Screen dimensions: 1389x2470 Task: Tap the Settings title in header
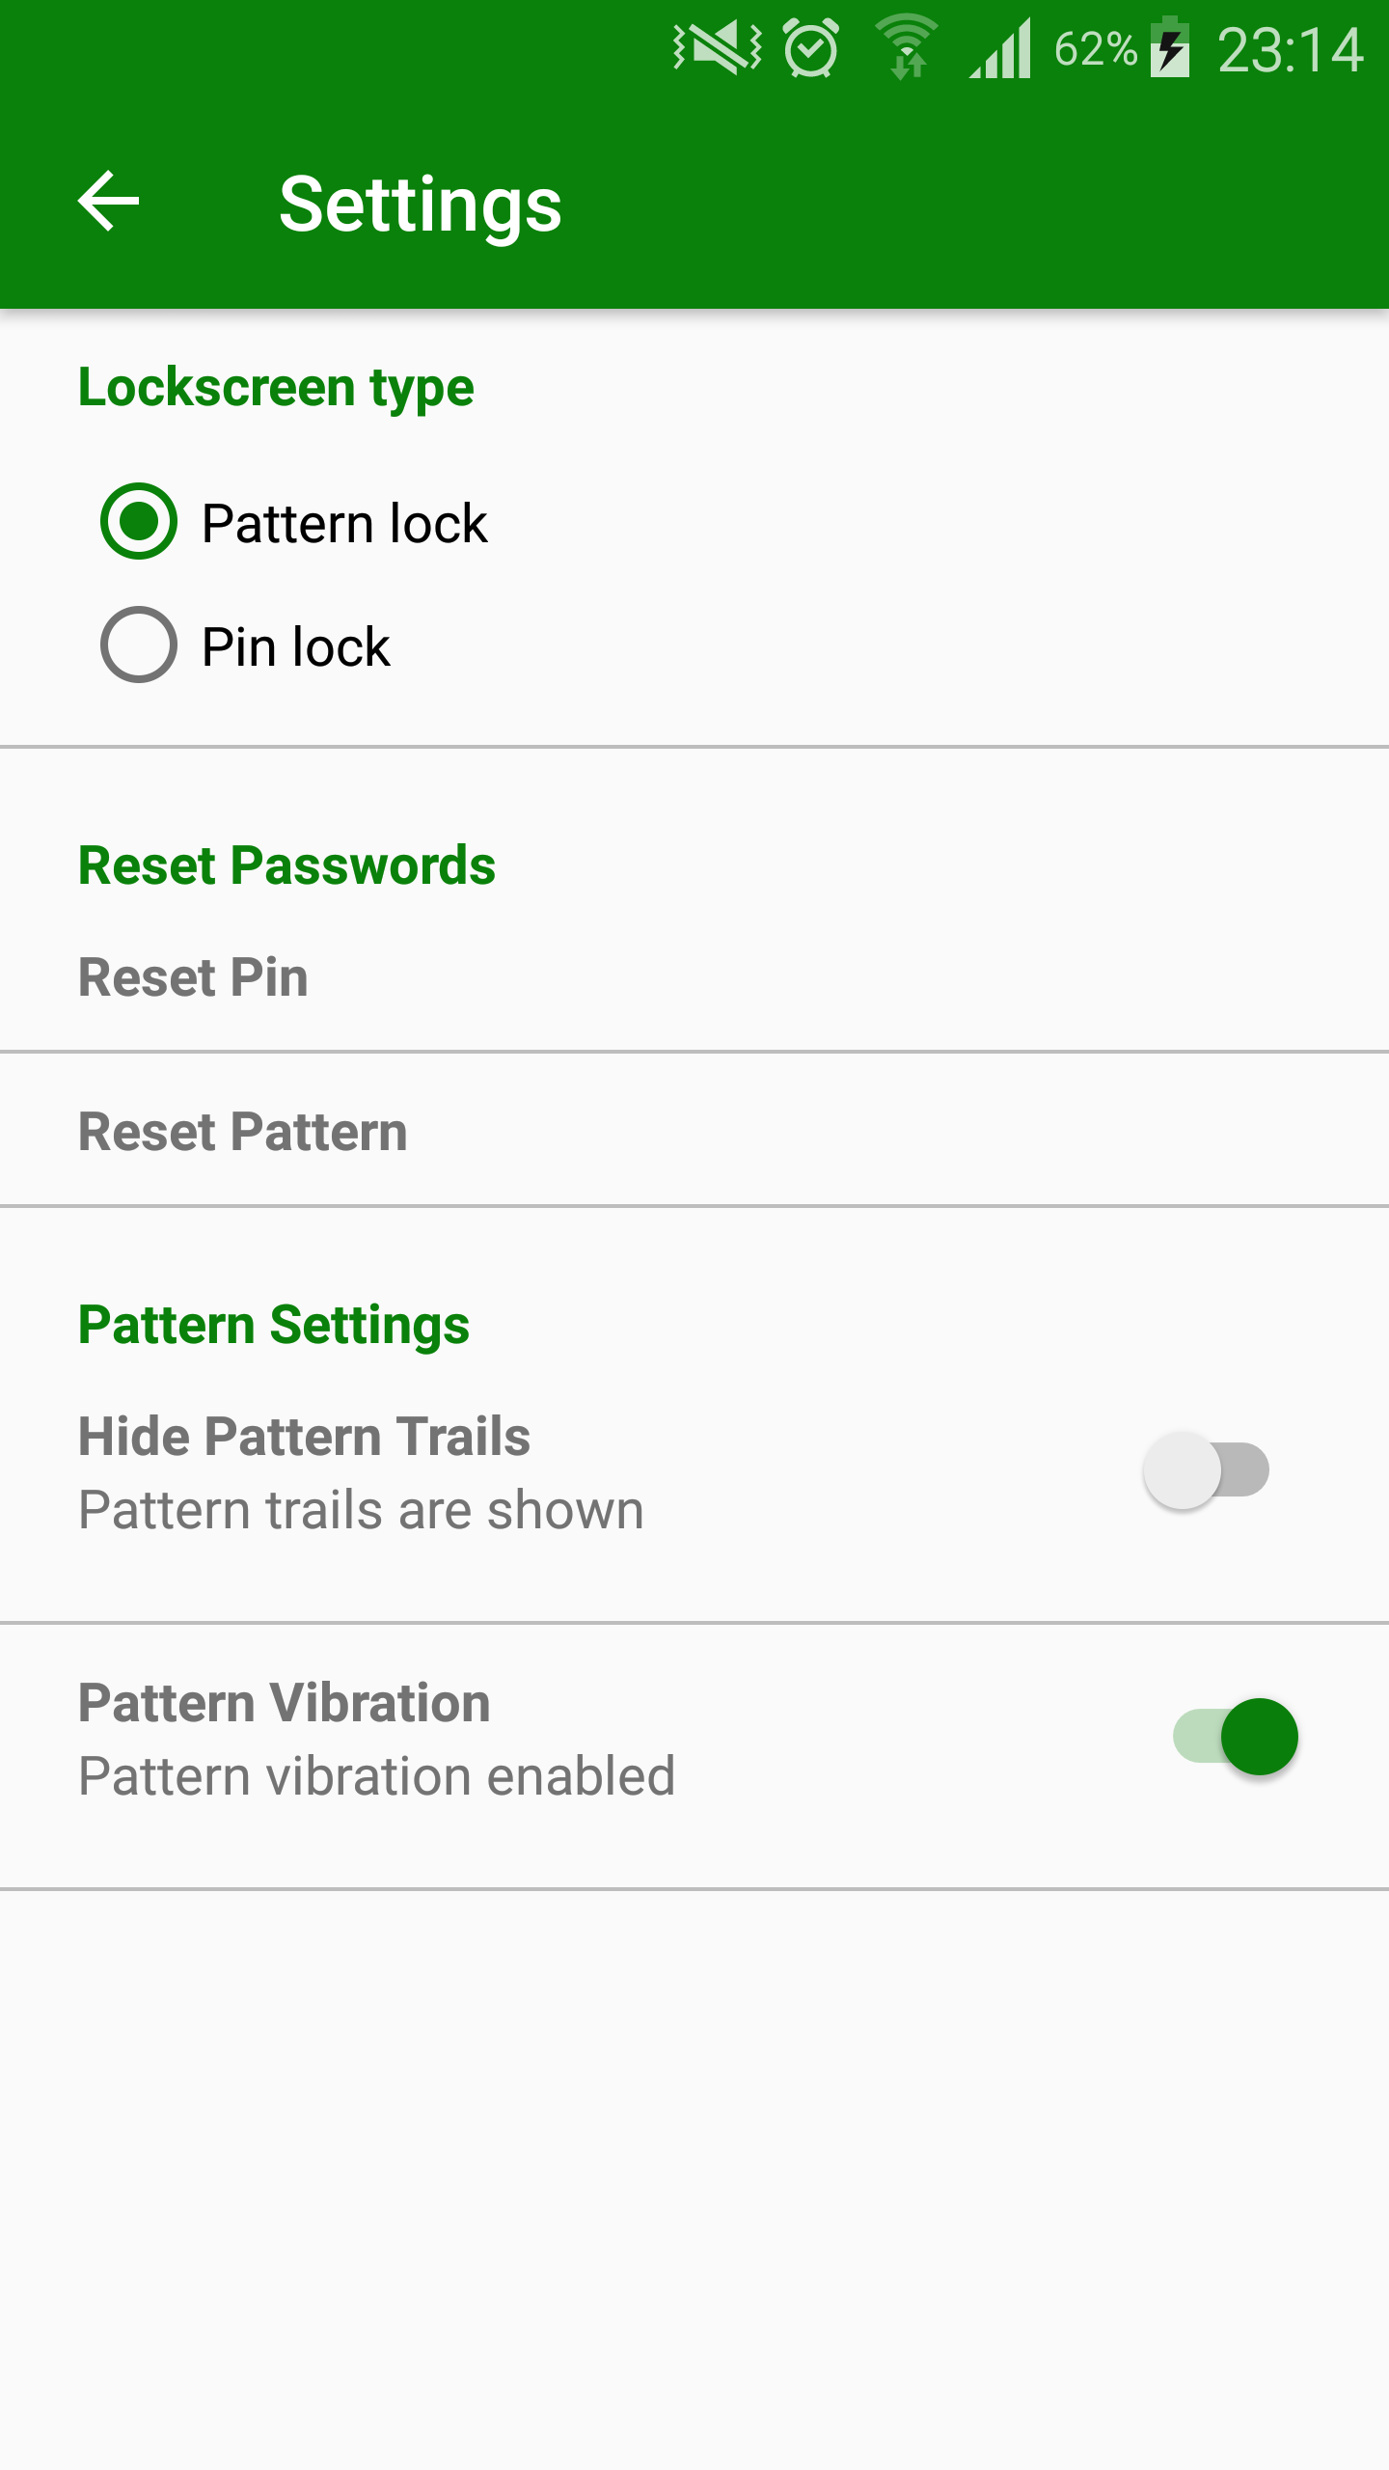click(420, 205)
